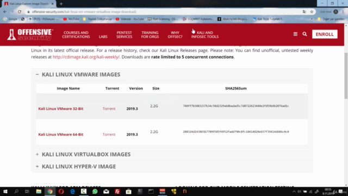Open the Windows notification center icon
This screenshot has height=196, width=348.
[x=341, y=192]
